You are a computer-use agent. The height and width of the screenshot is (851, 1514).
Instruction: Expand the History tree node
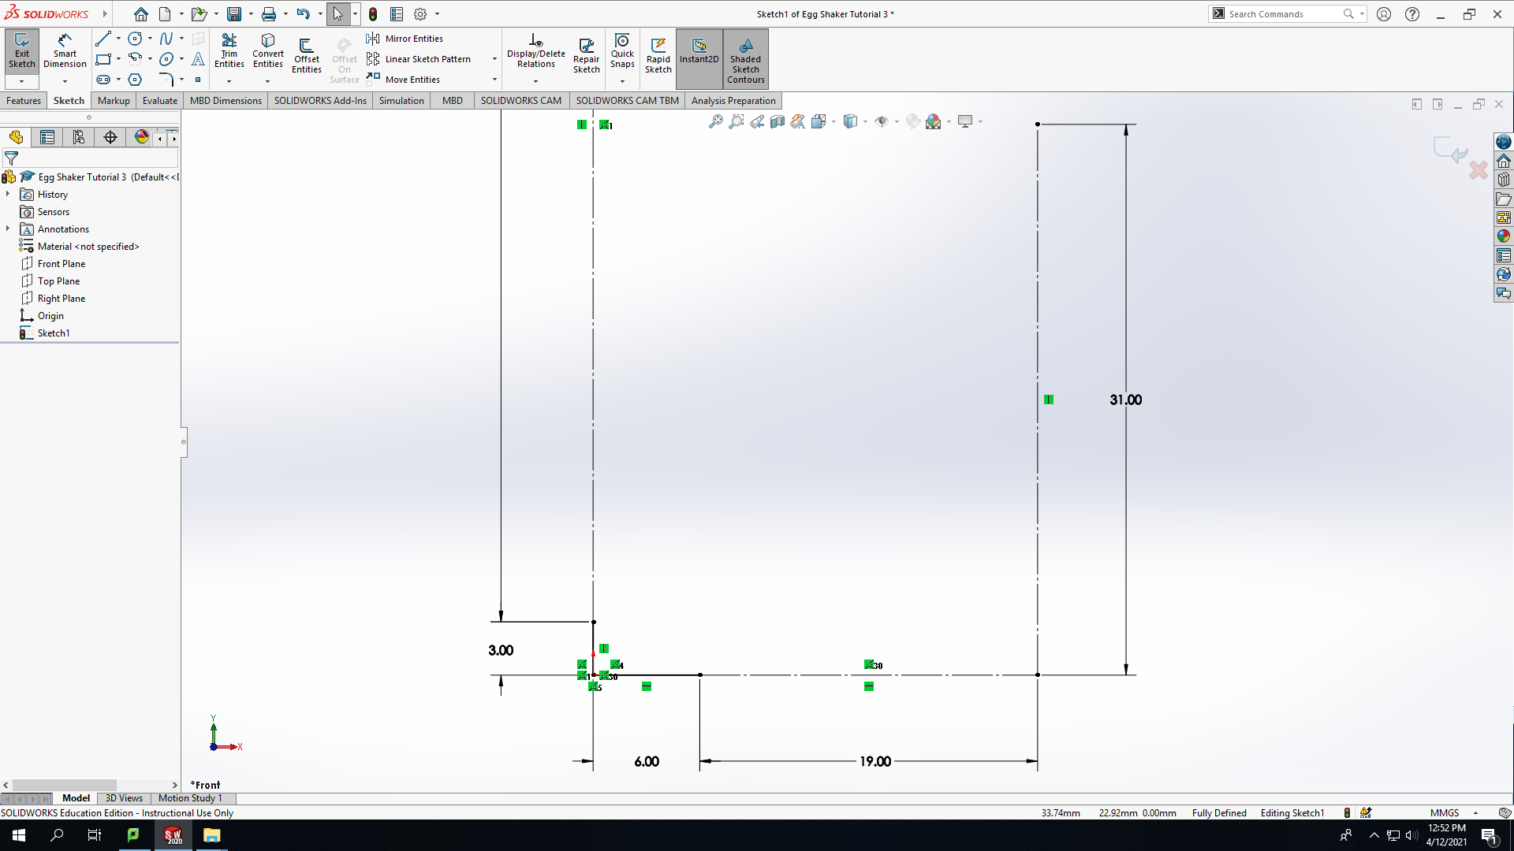tap(8, 195)
